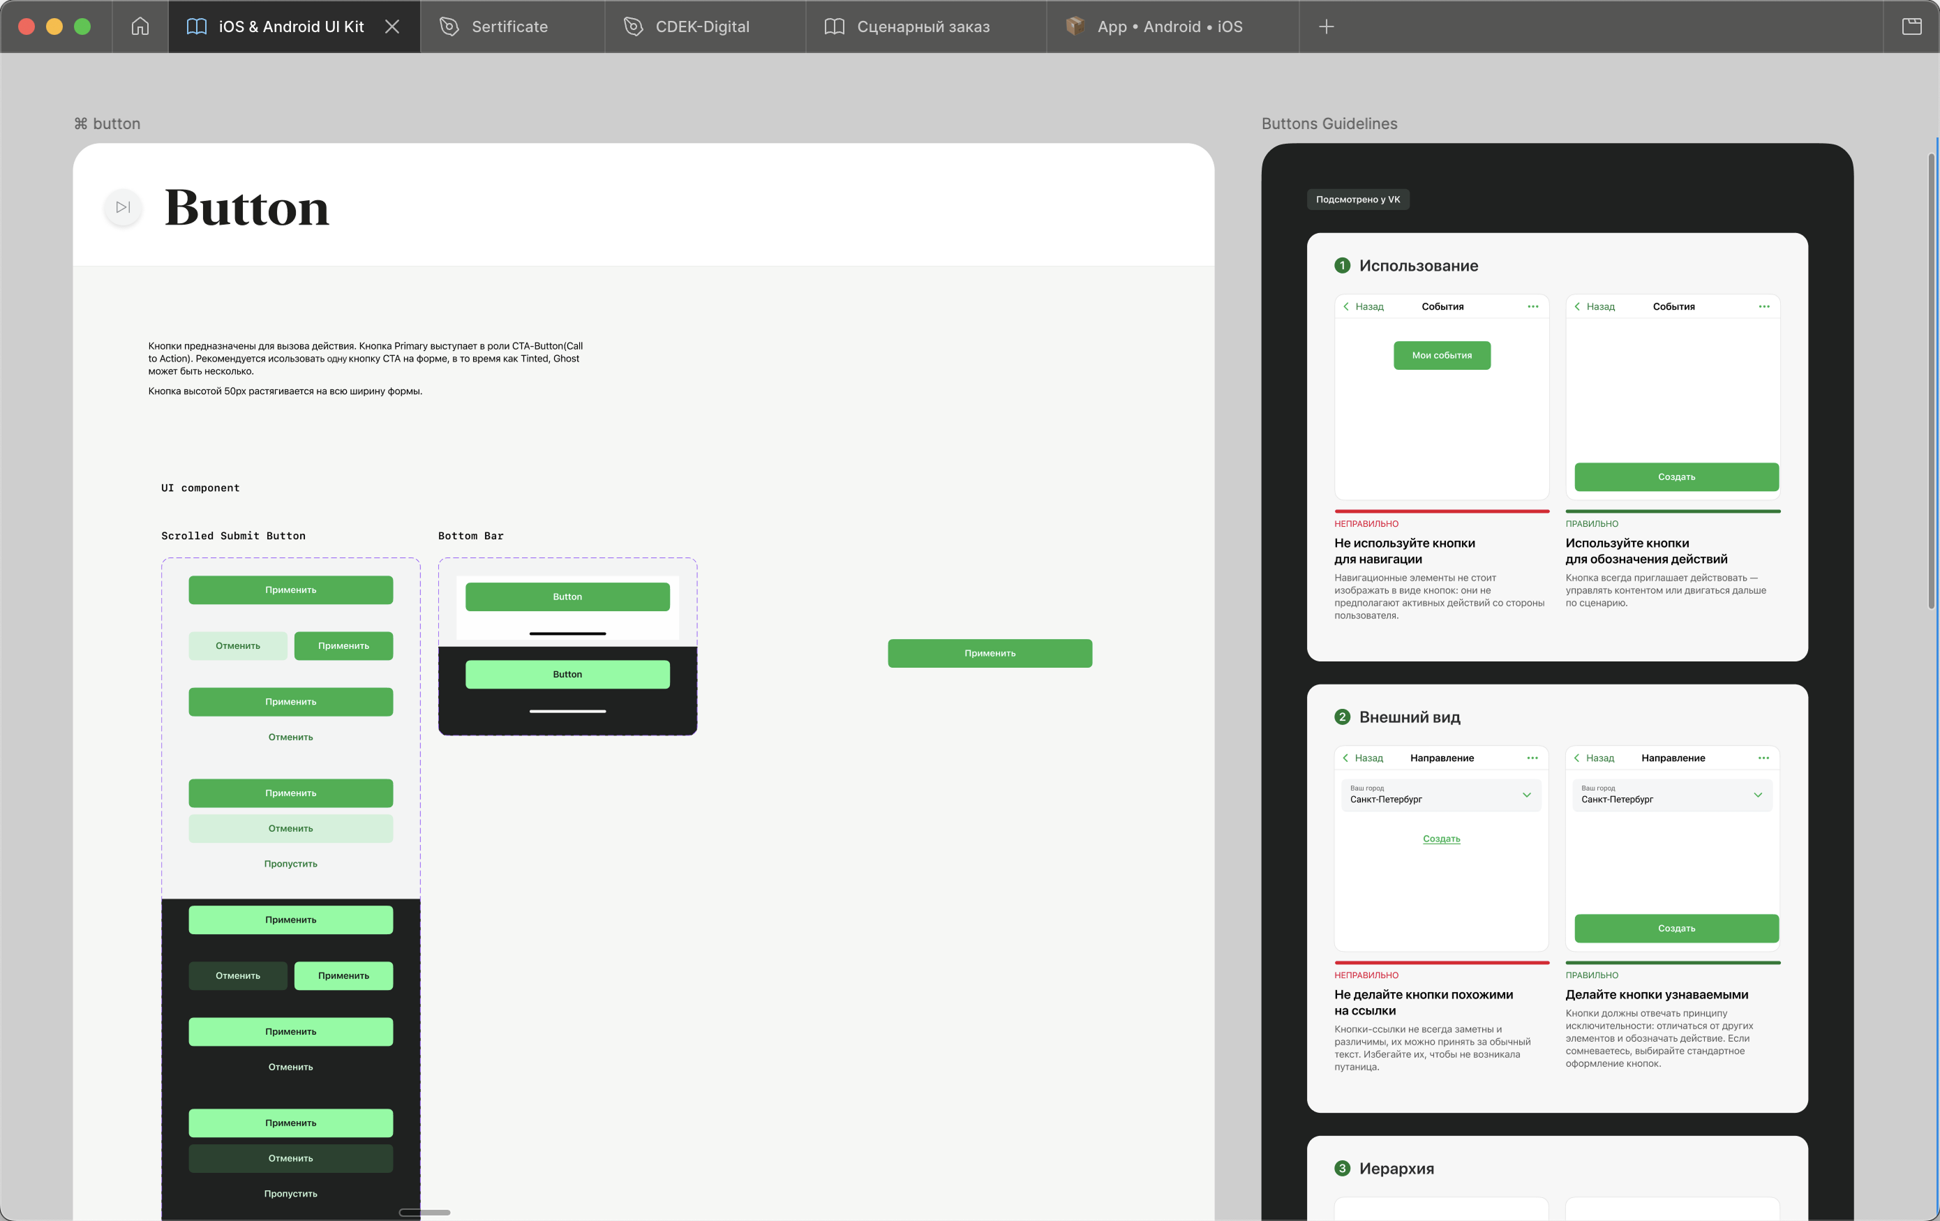Click the dark Bottom Bar Button
The image size is (1940, 1221).
coord(567,674)
